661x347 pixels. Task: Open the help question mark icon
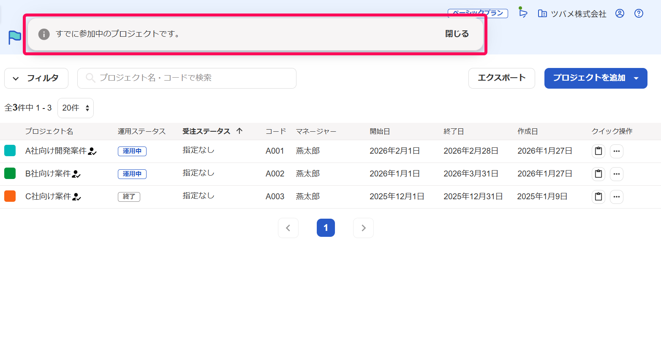point(639,14)
